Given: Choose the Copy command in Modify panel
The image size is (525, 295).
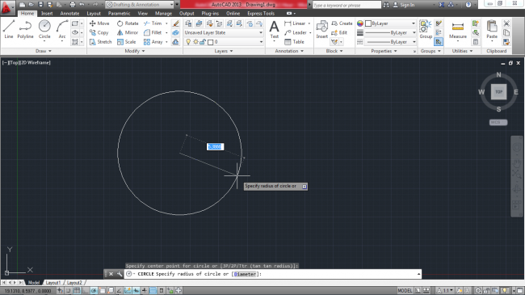Looking at the screenshot, I should tap(99, 33).
